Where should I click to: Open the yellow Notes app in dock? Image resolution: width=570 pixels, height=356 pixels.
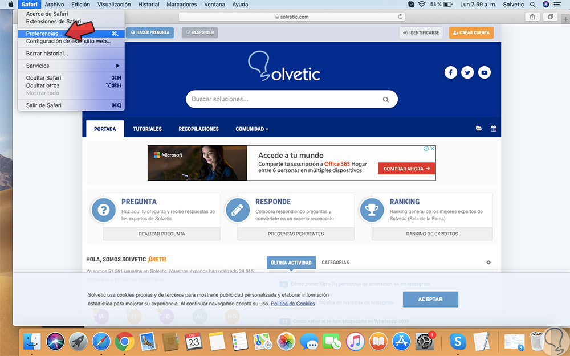coord(217,341)
